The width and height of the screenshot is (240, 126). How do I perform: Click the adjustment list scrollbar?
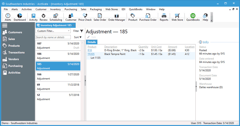[82, 81]
